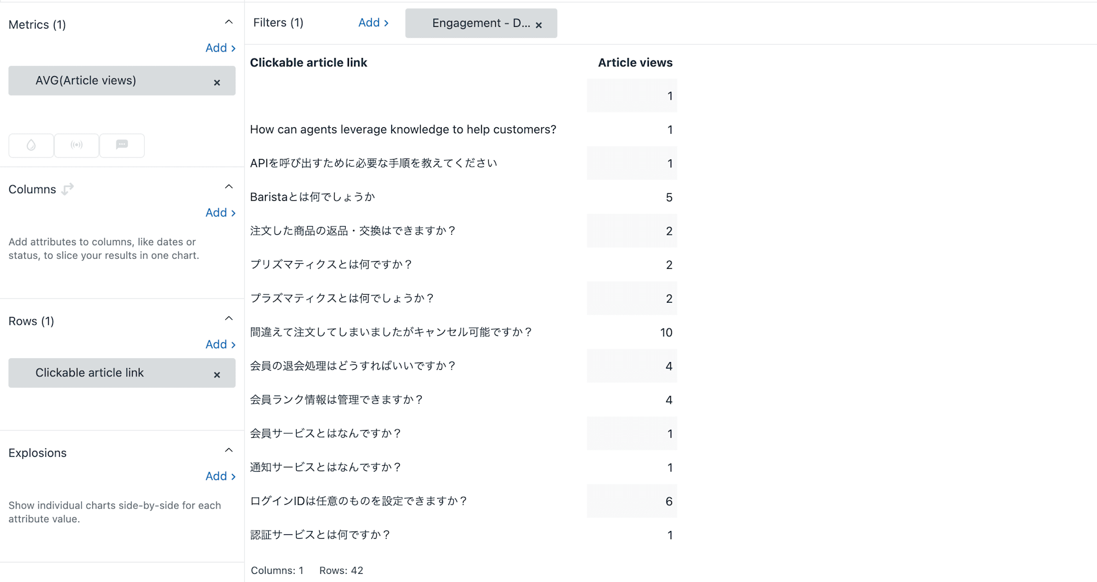Open the '会員の退会処理' article row
1097x582 pixels.
(x=353, y=366)
